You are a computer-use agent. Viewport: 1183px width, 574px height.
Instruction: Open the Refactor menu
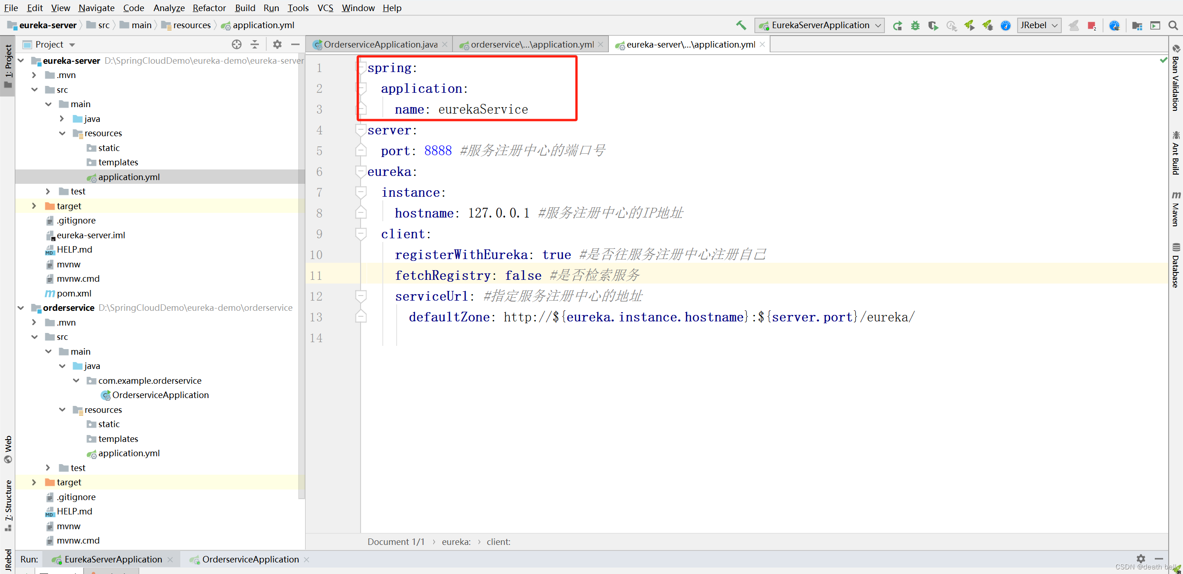(209, 8)
